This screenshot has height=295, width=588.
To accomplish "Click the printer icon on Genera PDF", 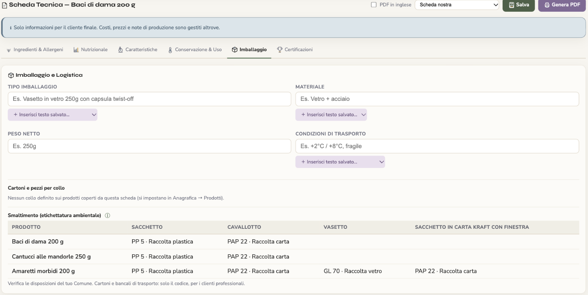I will point(547,5).
